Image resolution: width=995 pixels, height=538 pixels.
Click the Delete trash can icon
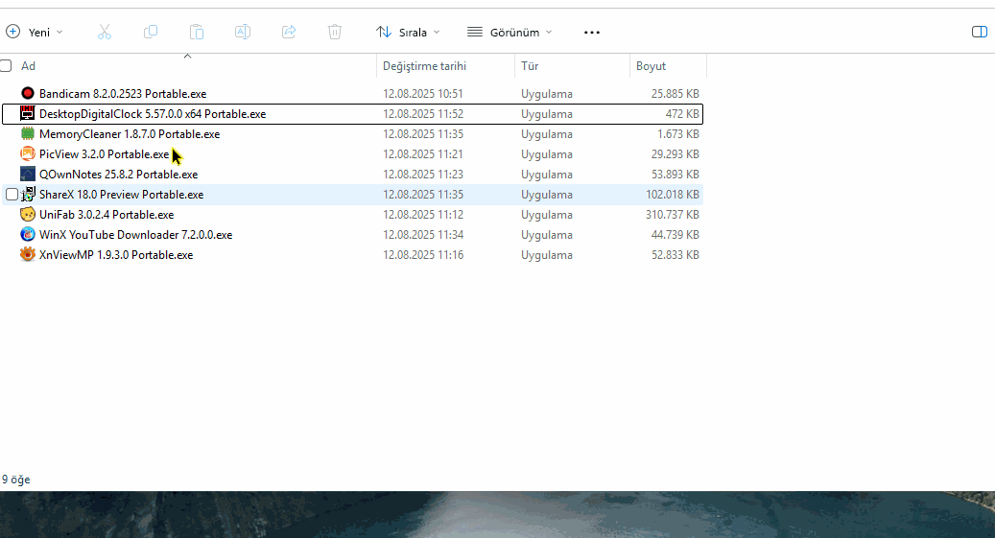click(335, 32)
